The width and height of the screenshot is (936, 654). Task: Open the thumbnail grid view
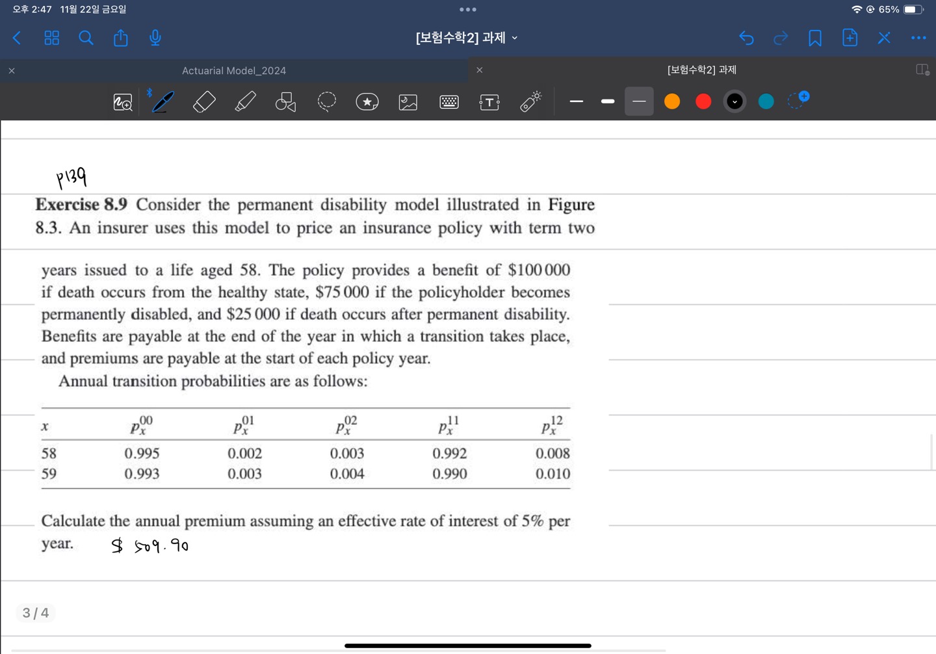click(x=52, y=38)
